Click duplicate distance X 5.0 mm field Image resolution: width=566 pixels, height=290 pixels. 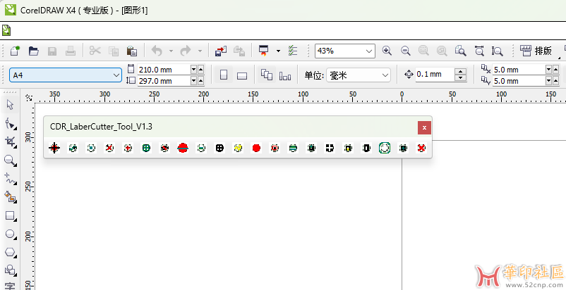(518, 70)
